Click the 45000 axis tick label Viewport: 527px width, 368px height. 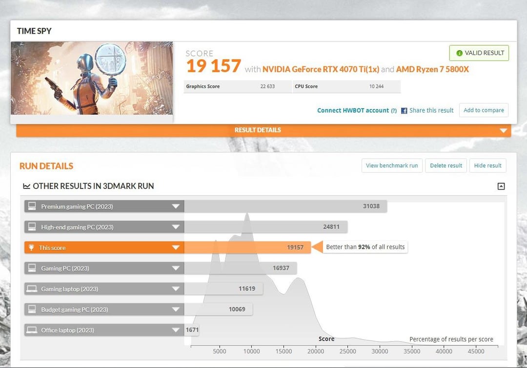(x=476, y=351)
